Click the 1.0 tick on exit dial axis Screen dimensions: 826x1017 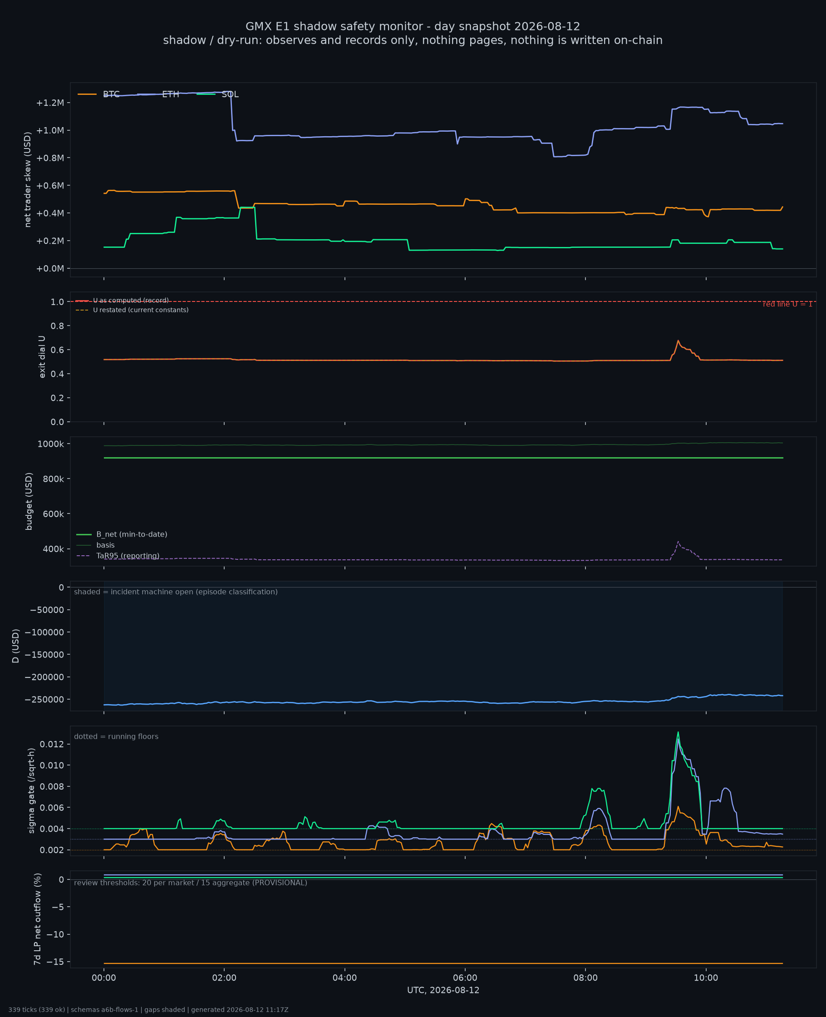pyautogui.click(x=57, y=302)
